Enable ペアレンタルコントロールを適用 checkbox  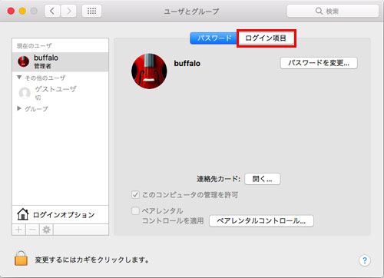pos(135,211)
